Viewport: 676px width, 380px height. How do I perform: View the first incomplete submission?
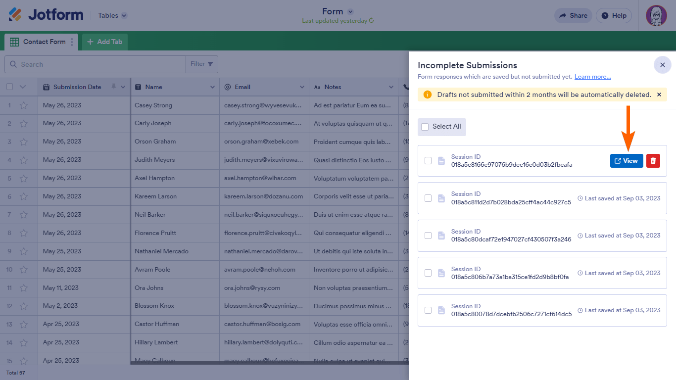626,161
